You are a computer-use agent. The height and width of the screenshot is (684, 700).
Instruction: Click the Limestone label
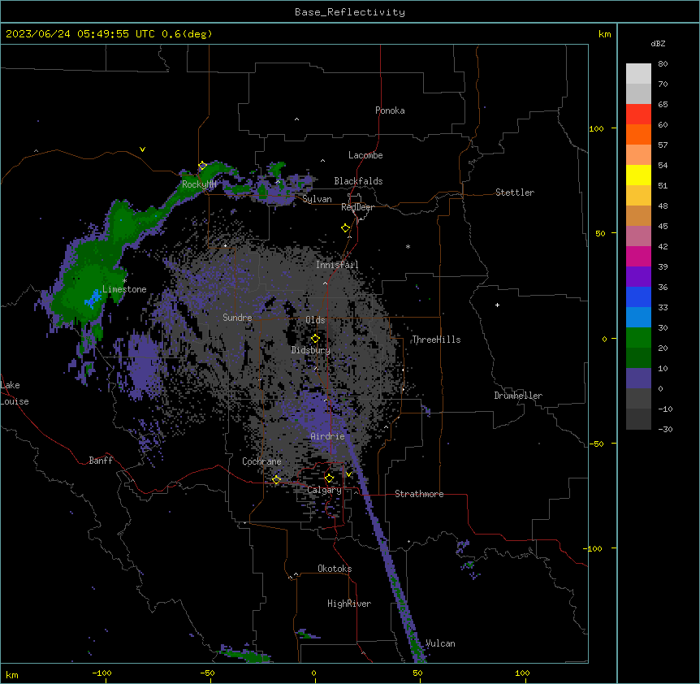click(x=124, y=289)
